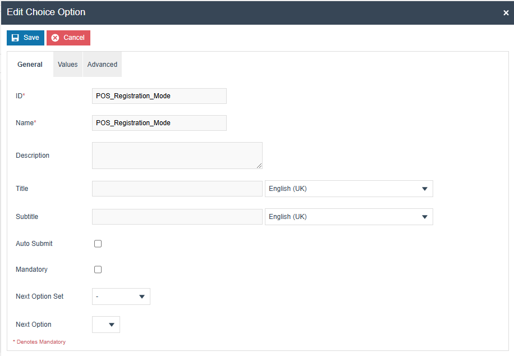This screenshot has width=514, height=356.
Task: Switch to the Values tab
Action: pyautogui.click(x=68, y=65)
